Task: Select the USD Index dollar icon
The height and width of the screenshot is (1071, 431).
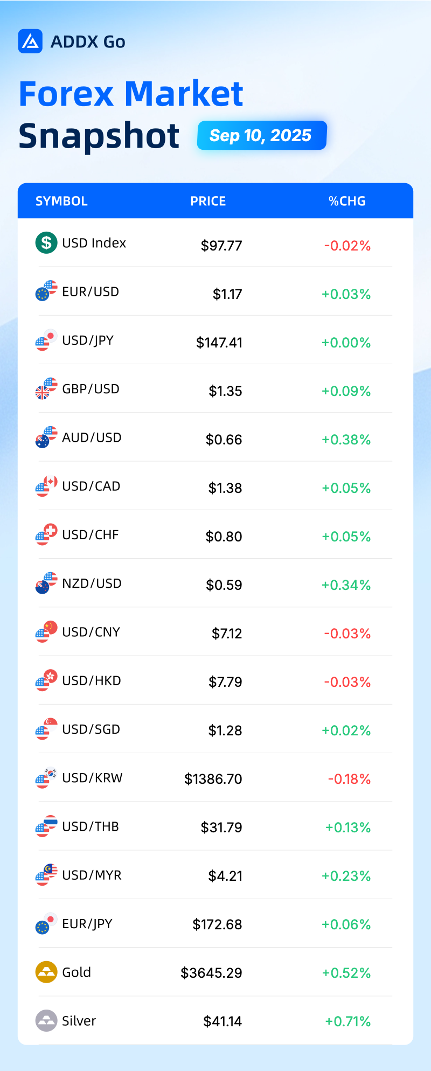Action: pyautogui.click(x=46, y=243)
